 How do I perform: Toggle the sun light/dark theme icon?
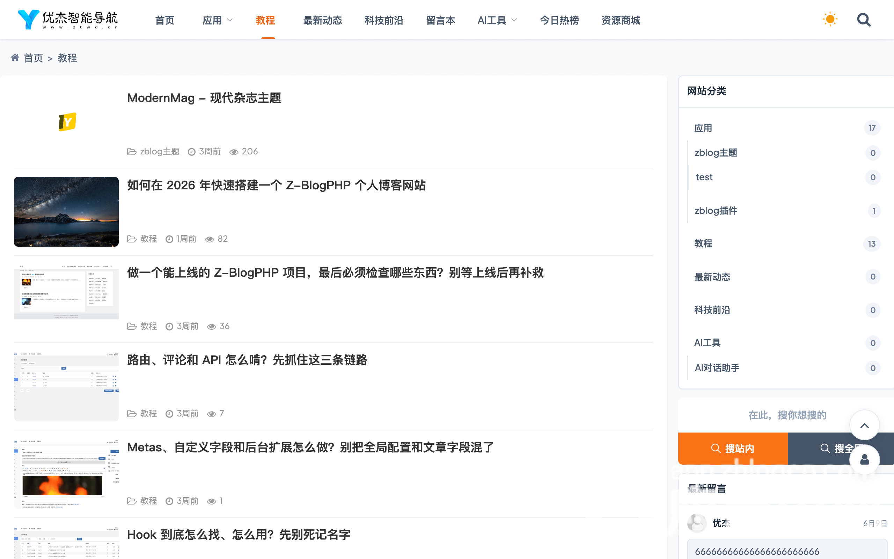(x=830, y=19)
